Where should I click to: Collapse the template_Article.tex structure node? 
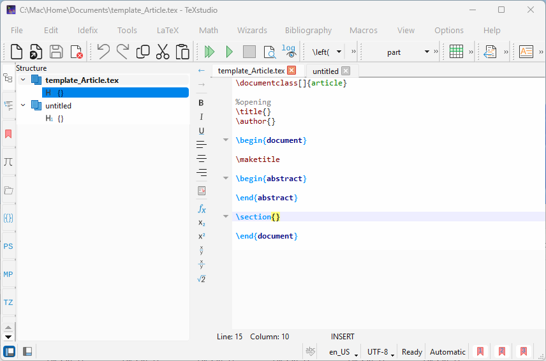[23, 80]
